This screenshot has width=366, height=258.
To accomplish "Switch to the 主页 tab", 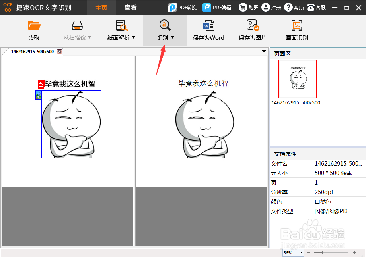I will (x=101, y=7).
